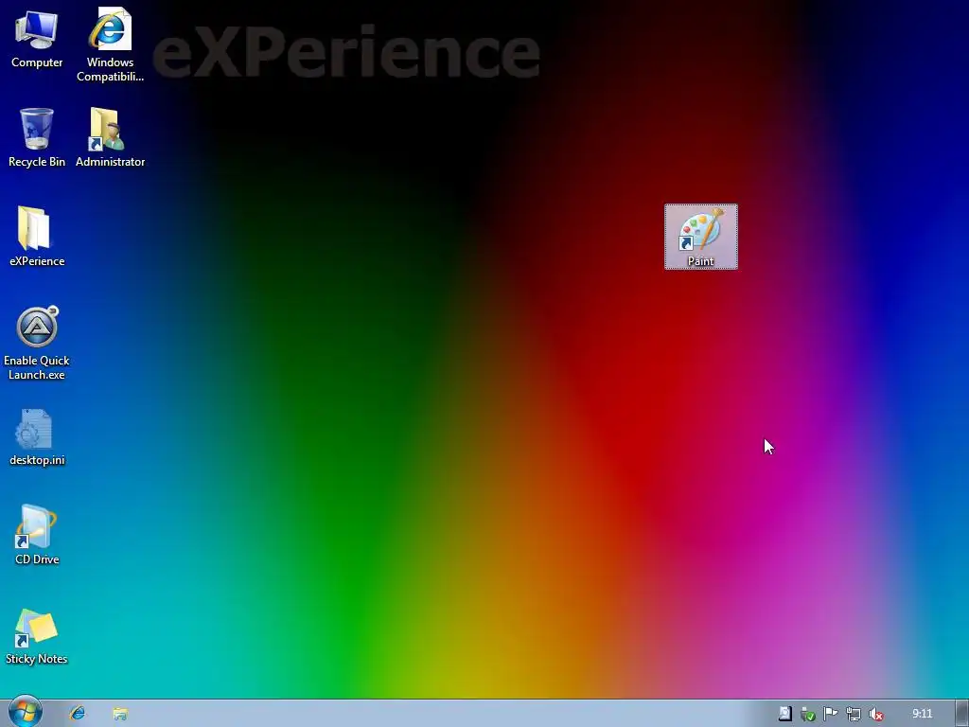
Task: Open the clock showing 9:11
Action: [x=922, y=714]
